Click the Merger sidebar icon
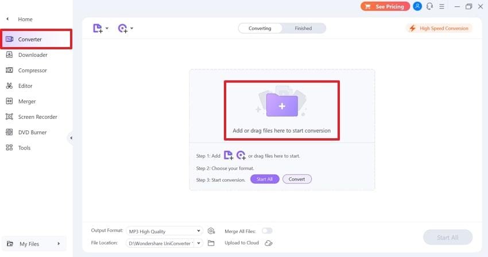The height and width of the screenshot is (257, 488). [x=9, y=101]
